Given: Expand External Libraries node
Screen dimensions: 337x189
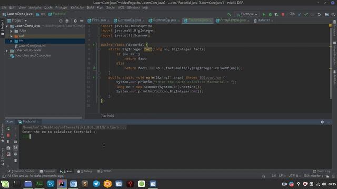Looking at the screenshot, I should (7, 51).
